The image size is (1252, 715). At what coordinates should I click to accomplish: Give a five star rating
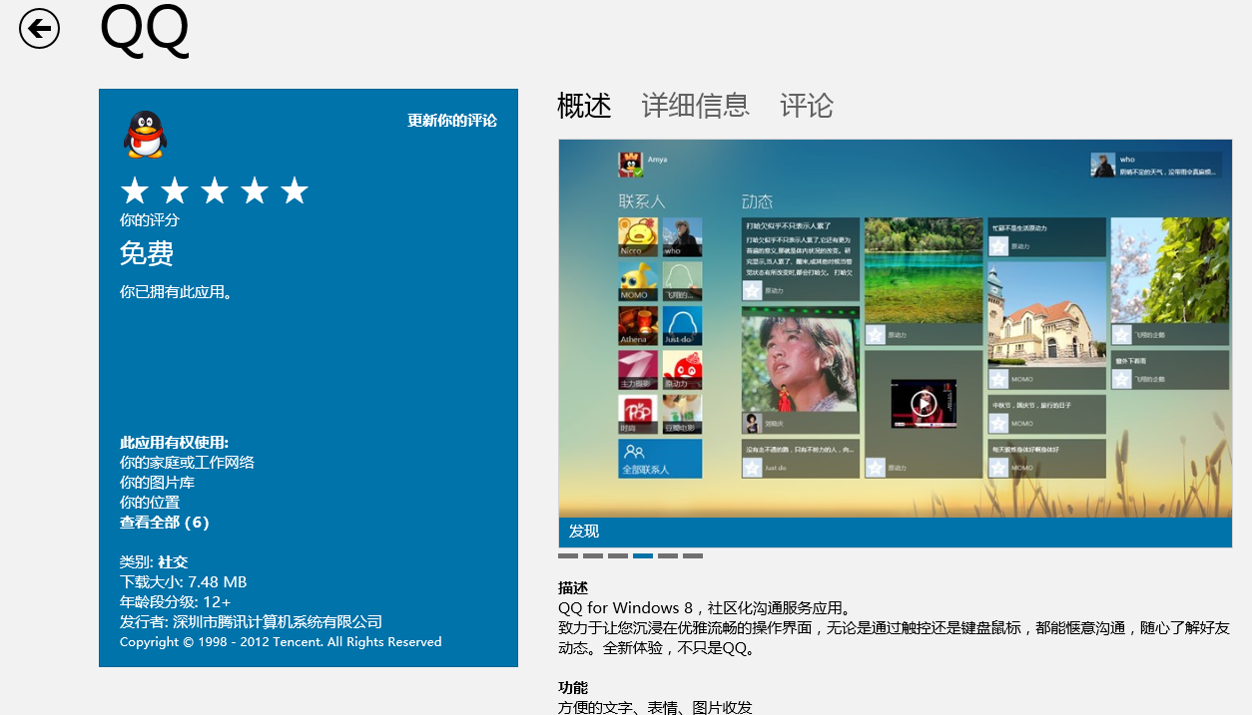(x=295, y=190)
